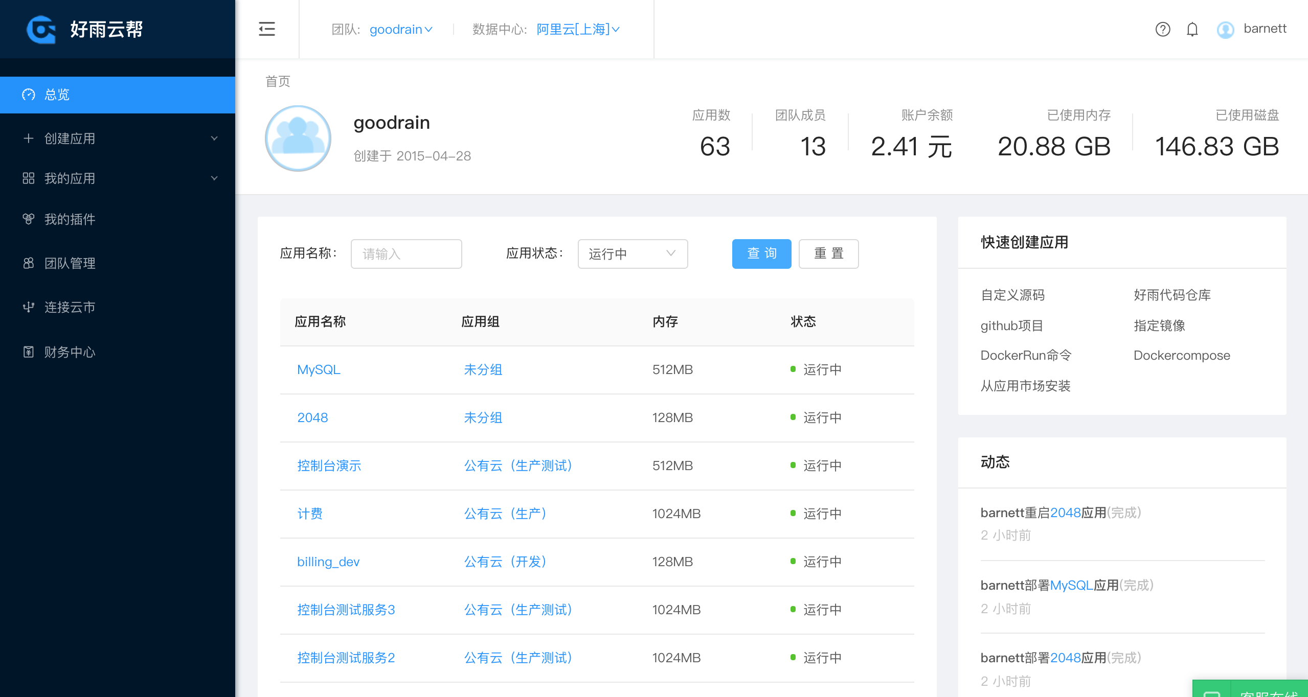
Task: Open the 阿里云[上海] datacenter dropdown
Action: (x=578, y=30)
